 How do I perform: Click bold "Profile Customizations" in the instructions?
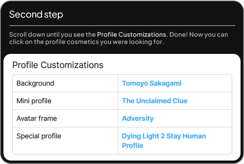pos(132,35)
